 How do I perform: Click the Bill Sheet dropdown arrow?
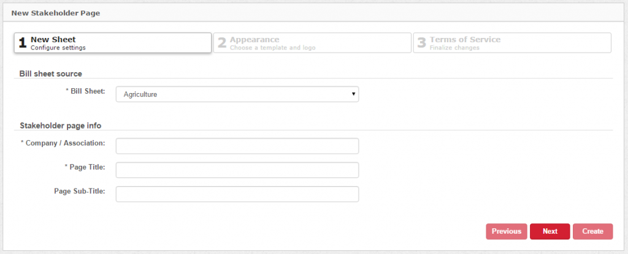point(353,94)
